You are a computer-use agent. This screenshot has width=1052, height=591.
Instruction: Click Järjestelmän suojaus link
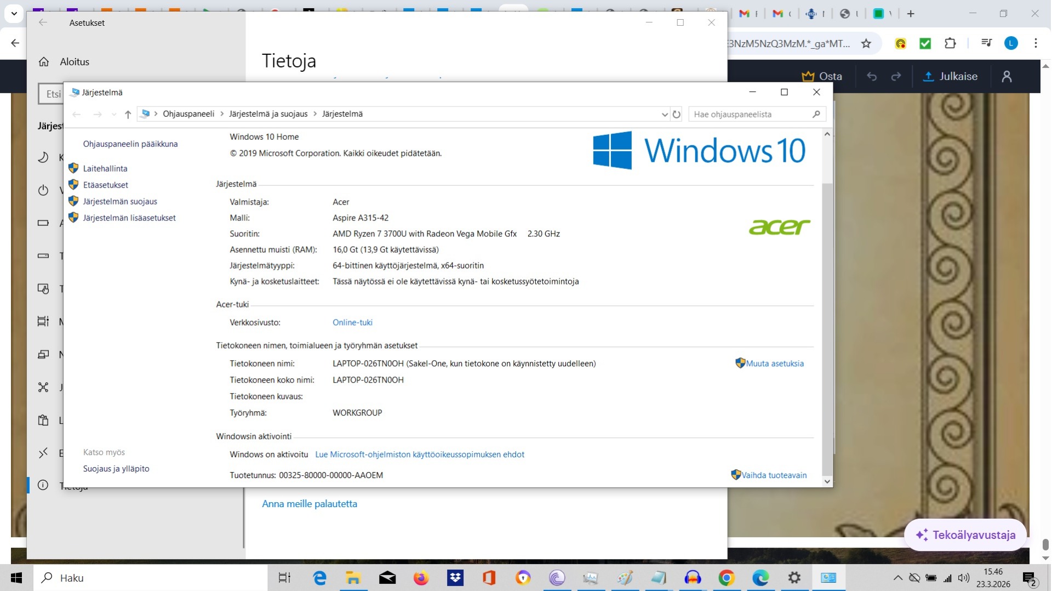coord(119,201)
